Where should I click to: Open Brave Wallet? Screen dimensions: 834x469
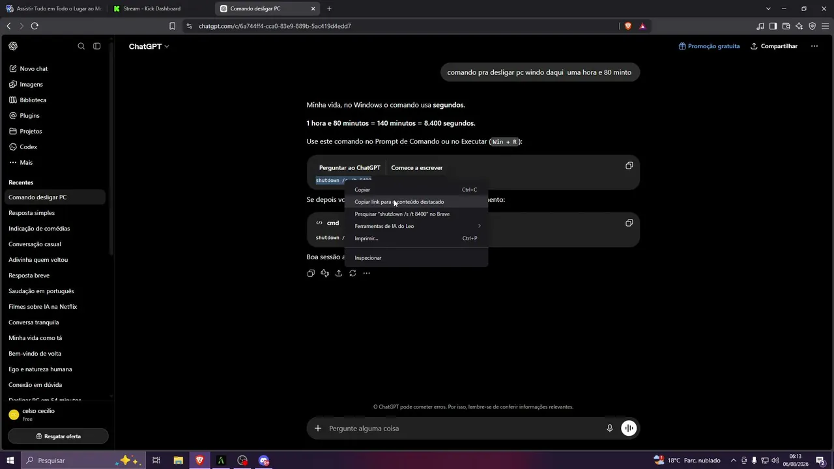coord(786,26)
